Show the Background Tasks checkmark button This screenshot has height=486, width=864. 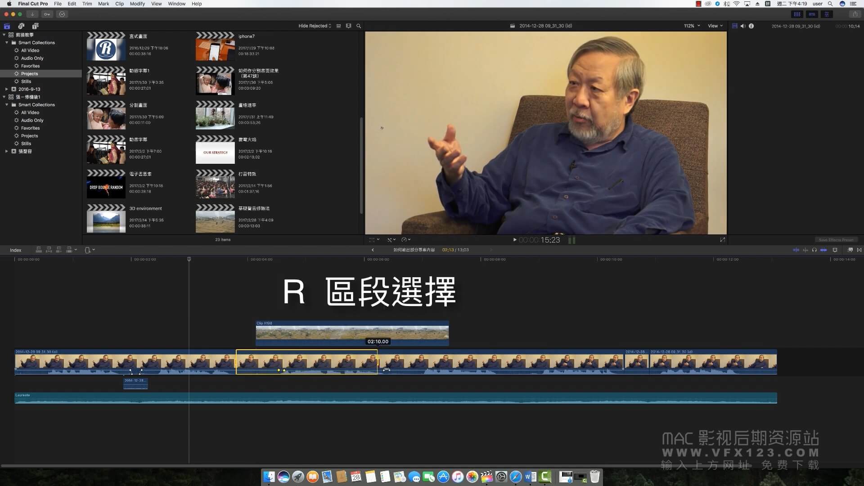(x=62, y=14)
